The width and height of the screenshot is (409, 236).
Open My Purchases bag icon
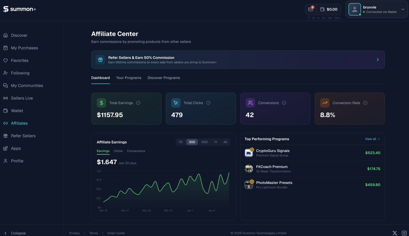pos(5,48)
